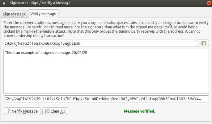Close the Signatures dialog with red X
The image size is (212, 124).
[209, 3]
